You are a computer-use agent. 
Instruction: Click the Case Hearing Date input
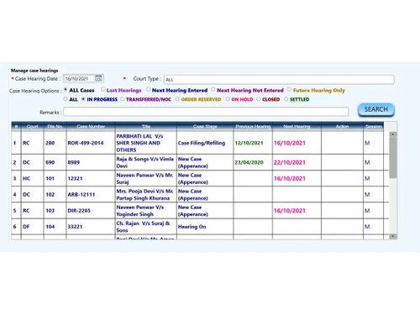coord(79,79)
